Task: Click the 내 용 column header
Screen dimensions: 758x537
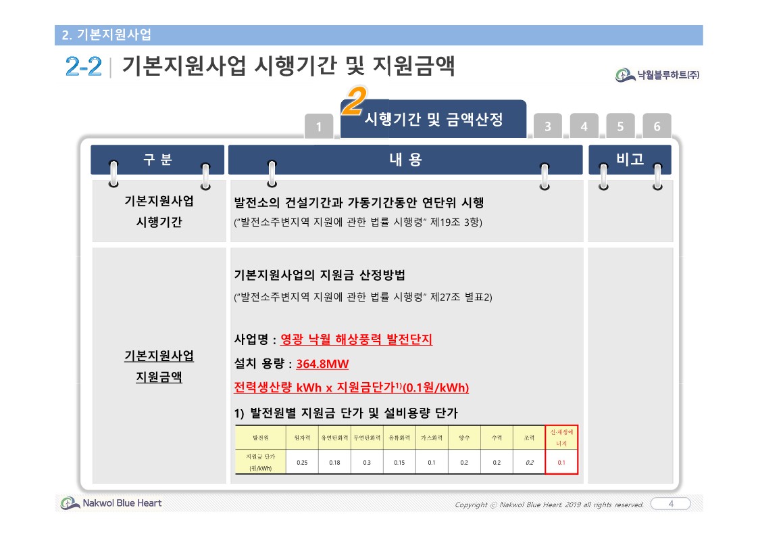Action: [405, 160]
